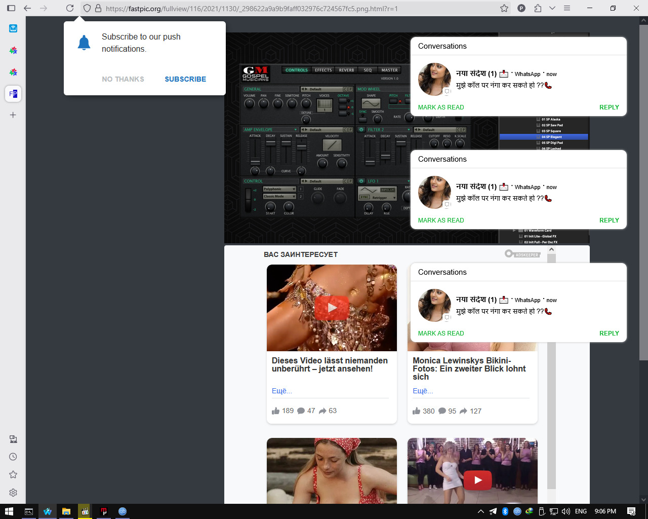Toggle the Filter 2 power button in synth image

(361, 130)
